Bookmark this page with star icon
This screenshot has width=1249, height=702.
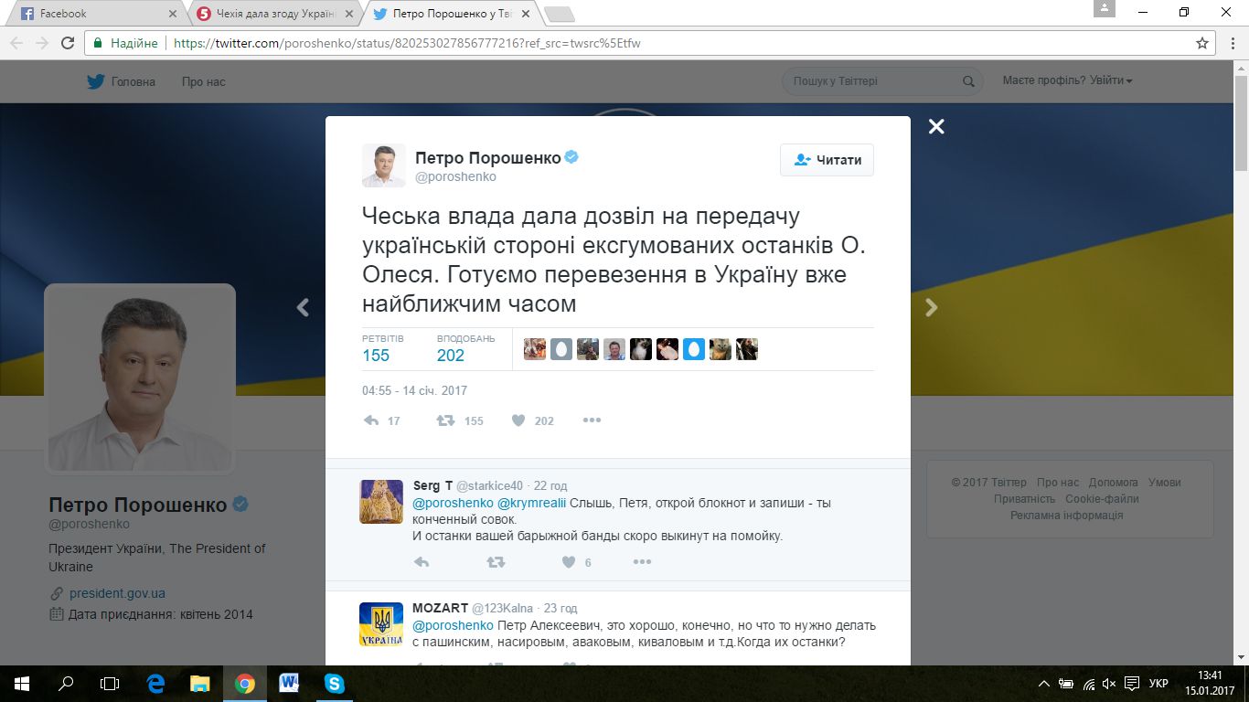click(1202, 43)
